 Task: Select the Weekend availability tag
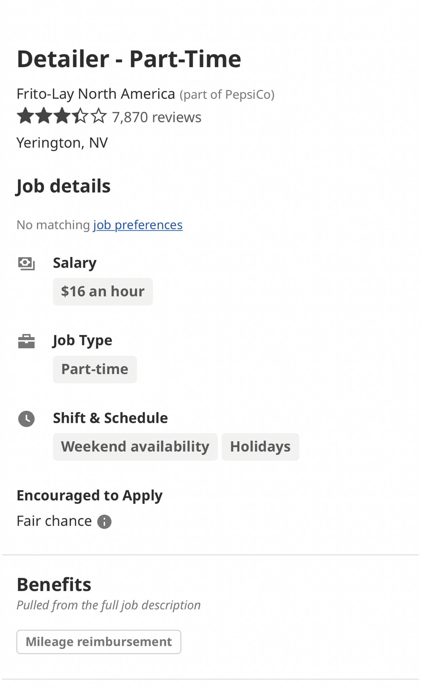tap(135, 447)
